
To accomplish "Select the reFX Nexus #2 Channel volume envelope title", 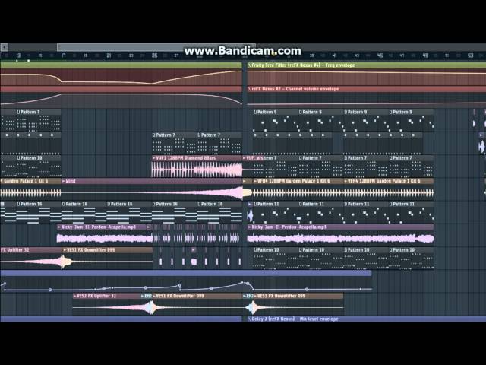I will tap(295, 89).
